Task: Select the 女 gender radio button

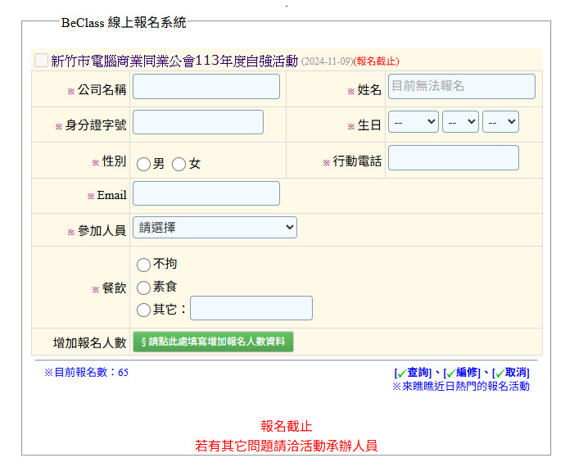Action: point(179,164)
